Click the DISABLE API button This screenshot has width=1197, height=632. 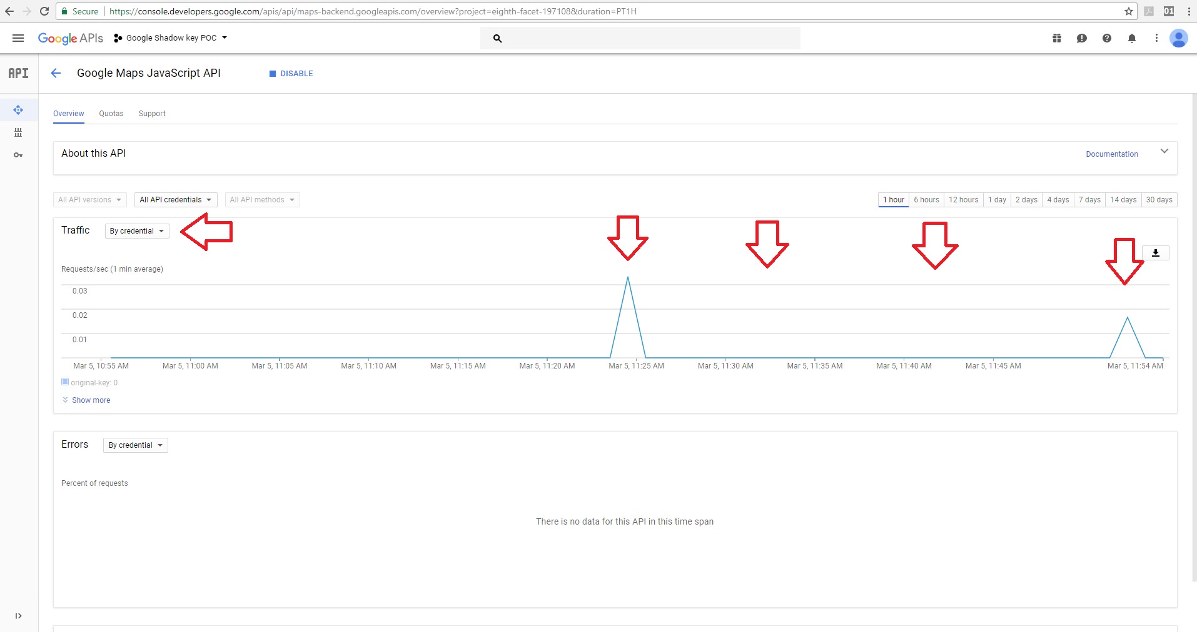(x=291, y=74)
